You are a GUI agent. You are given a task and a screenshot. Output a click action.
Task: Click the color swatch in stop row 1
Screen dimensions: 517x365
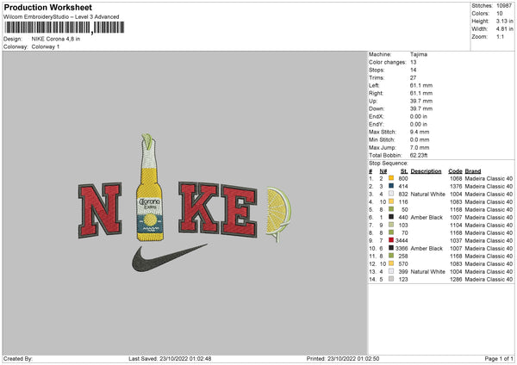pyautogui.click(x=391, y=178)
